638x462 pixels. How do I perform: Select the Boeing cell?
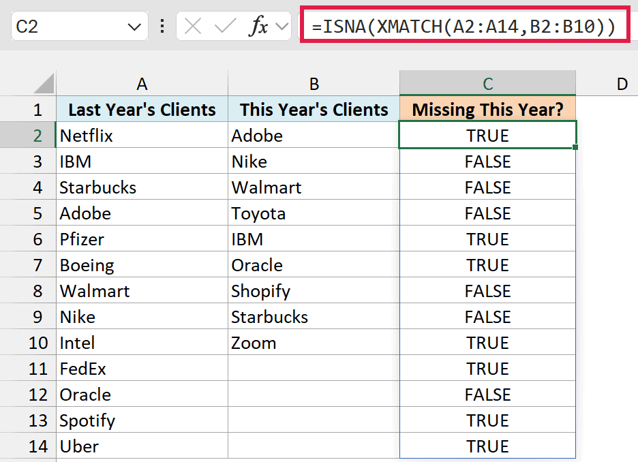coord(142,265)
